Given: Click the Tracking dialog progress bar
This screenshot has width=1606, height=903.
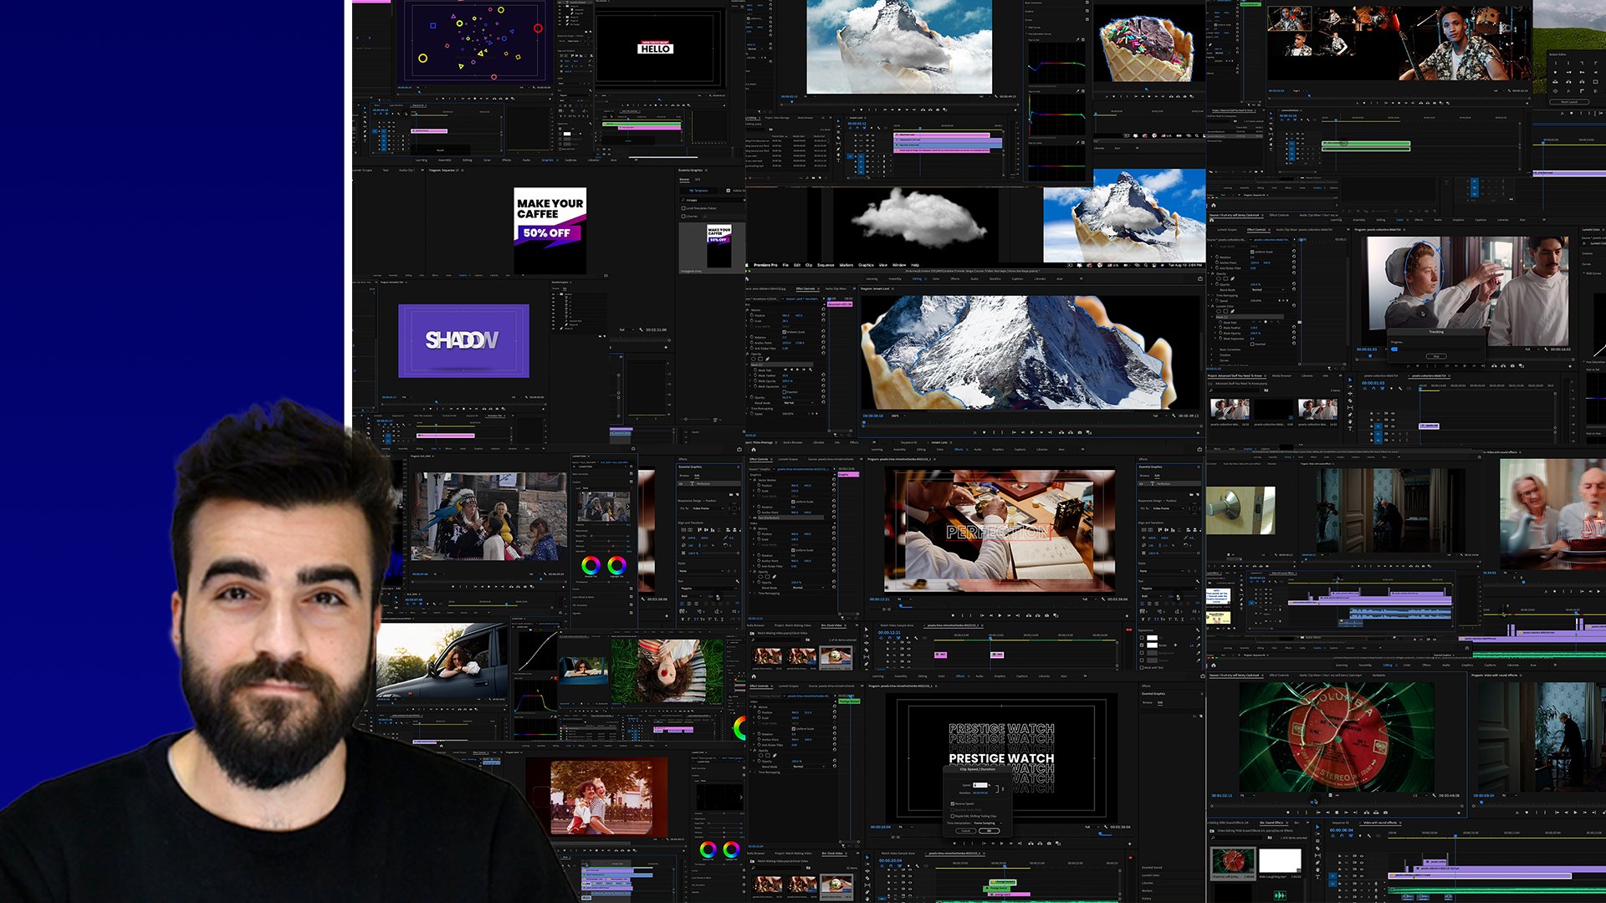Looking at the screenshot, I should pyautogui.click(x=1435, y=349).
